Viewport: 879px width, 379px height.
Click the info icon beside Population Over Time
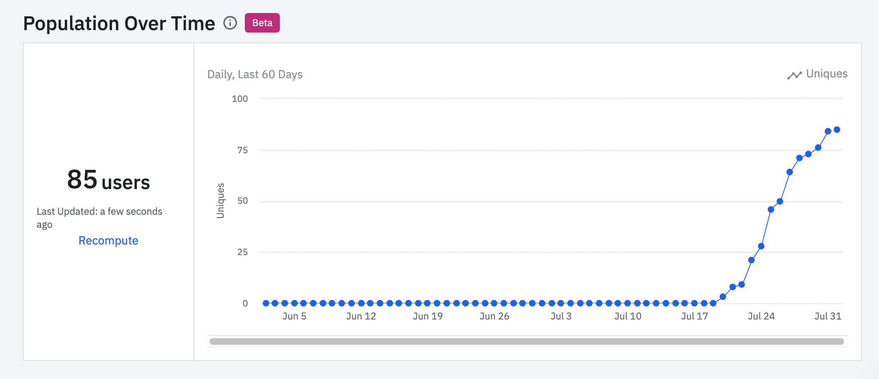(230, 23)
